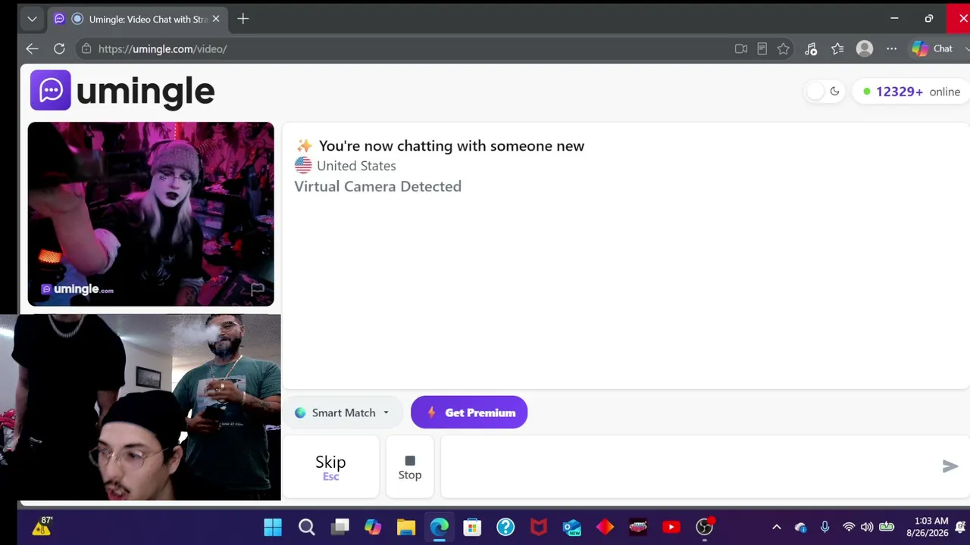Show hidden system tray icons

776,527
